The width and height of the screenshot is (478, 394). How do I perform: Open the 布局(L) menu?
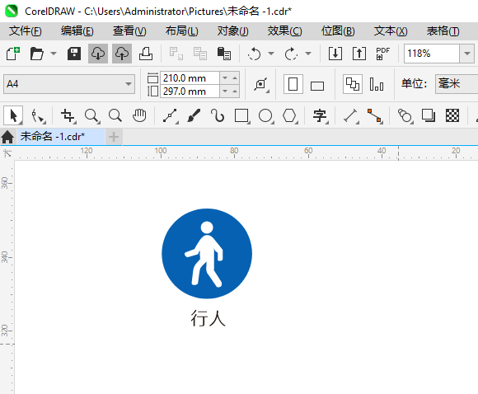[x=182, y=31]
